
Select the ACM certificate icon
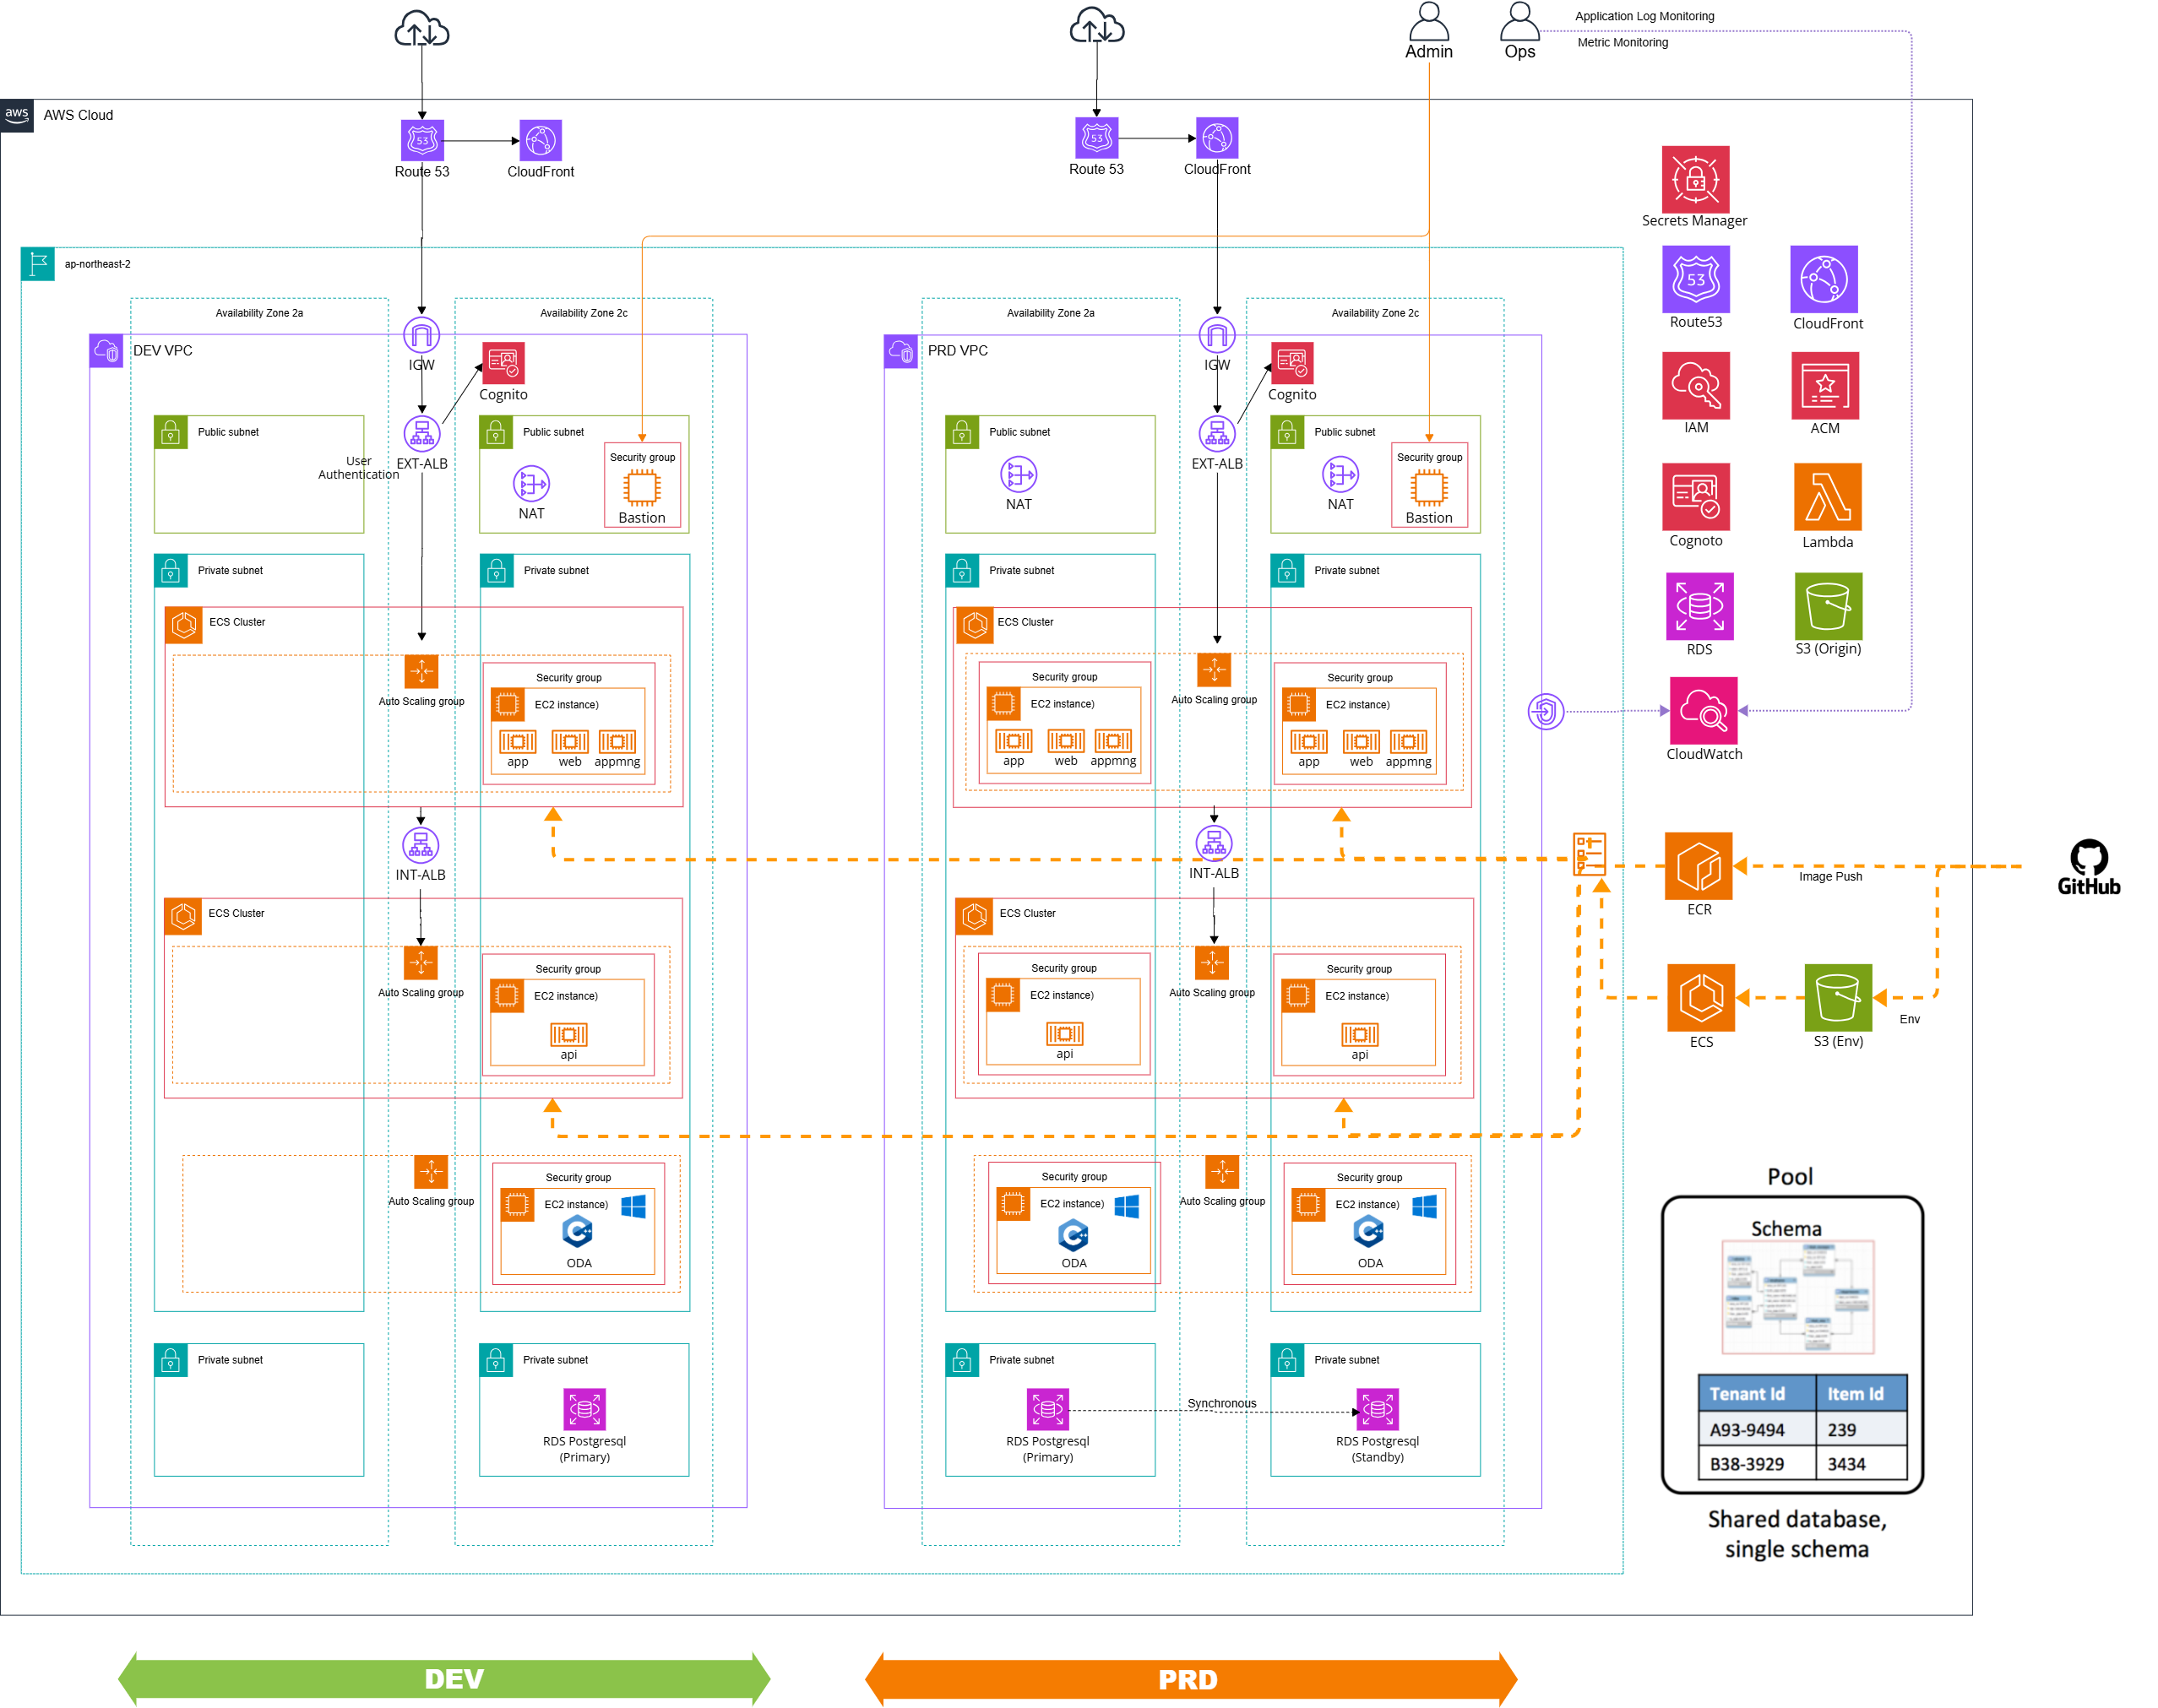(x=1825, y=385)
